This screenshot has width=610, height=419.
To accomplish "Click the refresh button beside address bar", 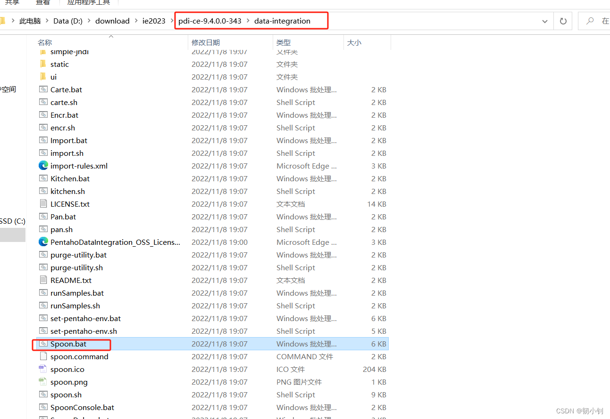I will [x=563, y=21].
